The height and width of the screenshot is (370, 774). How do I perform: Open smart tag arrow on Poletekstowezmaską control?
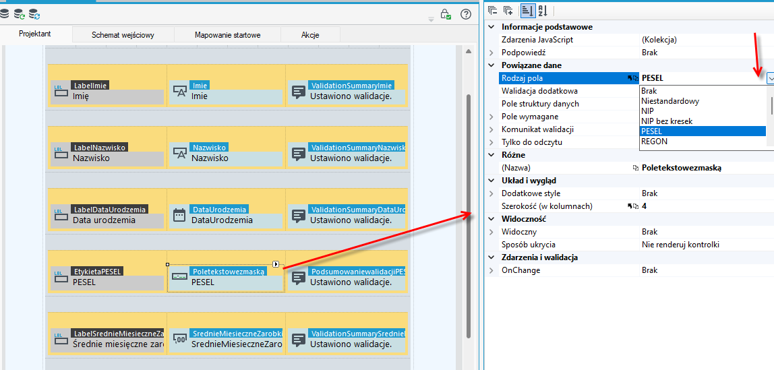click(x=276, y=264)
